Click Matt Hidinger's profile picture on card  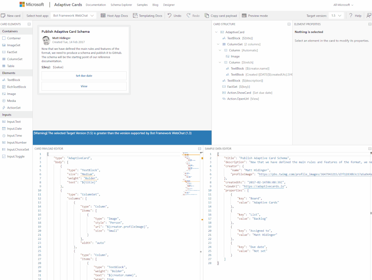pyautogui.click(x=46, y=41)
